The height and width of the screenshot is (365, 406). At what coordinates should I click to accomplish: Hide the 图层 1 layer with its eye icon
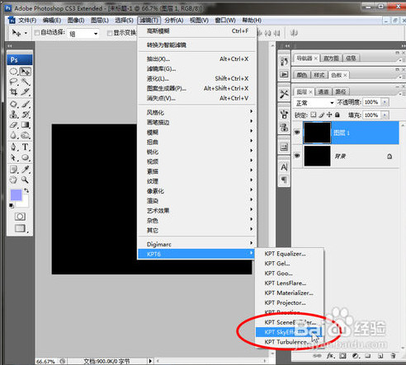pos(297,133)
